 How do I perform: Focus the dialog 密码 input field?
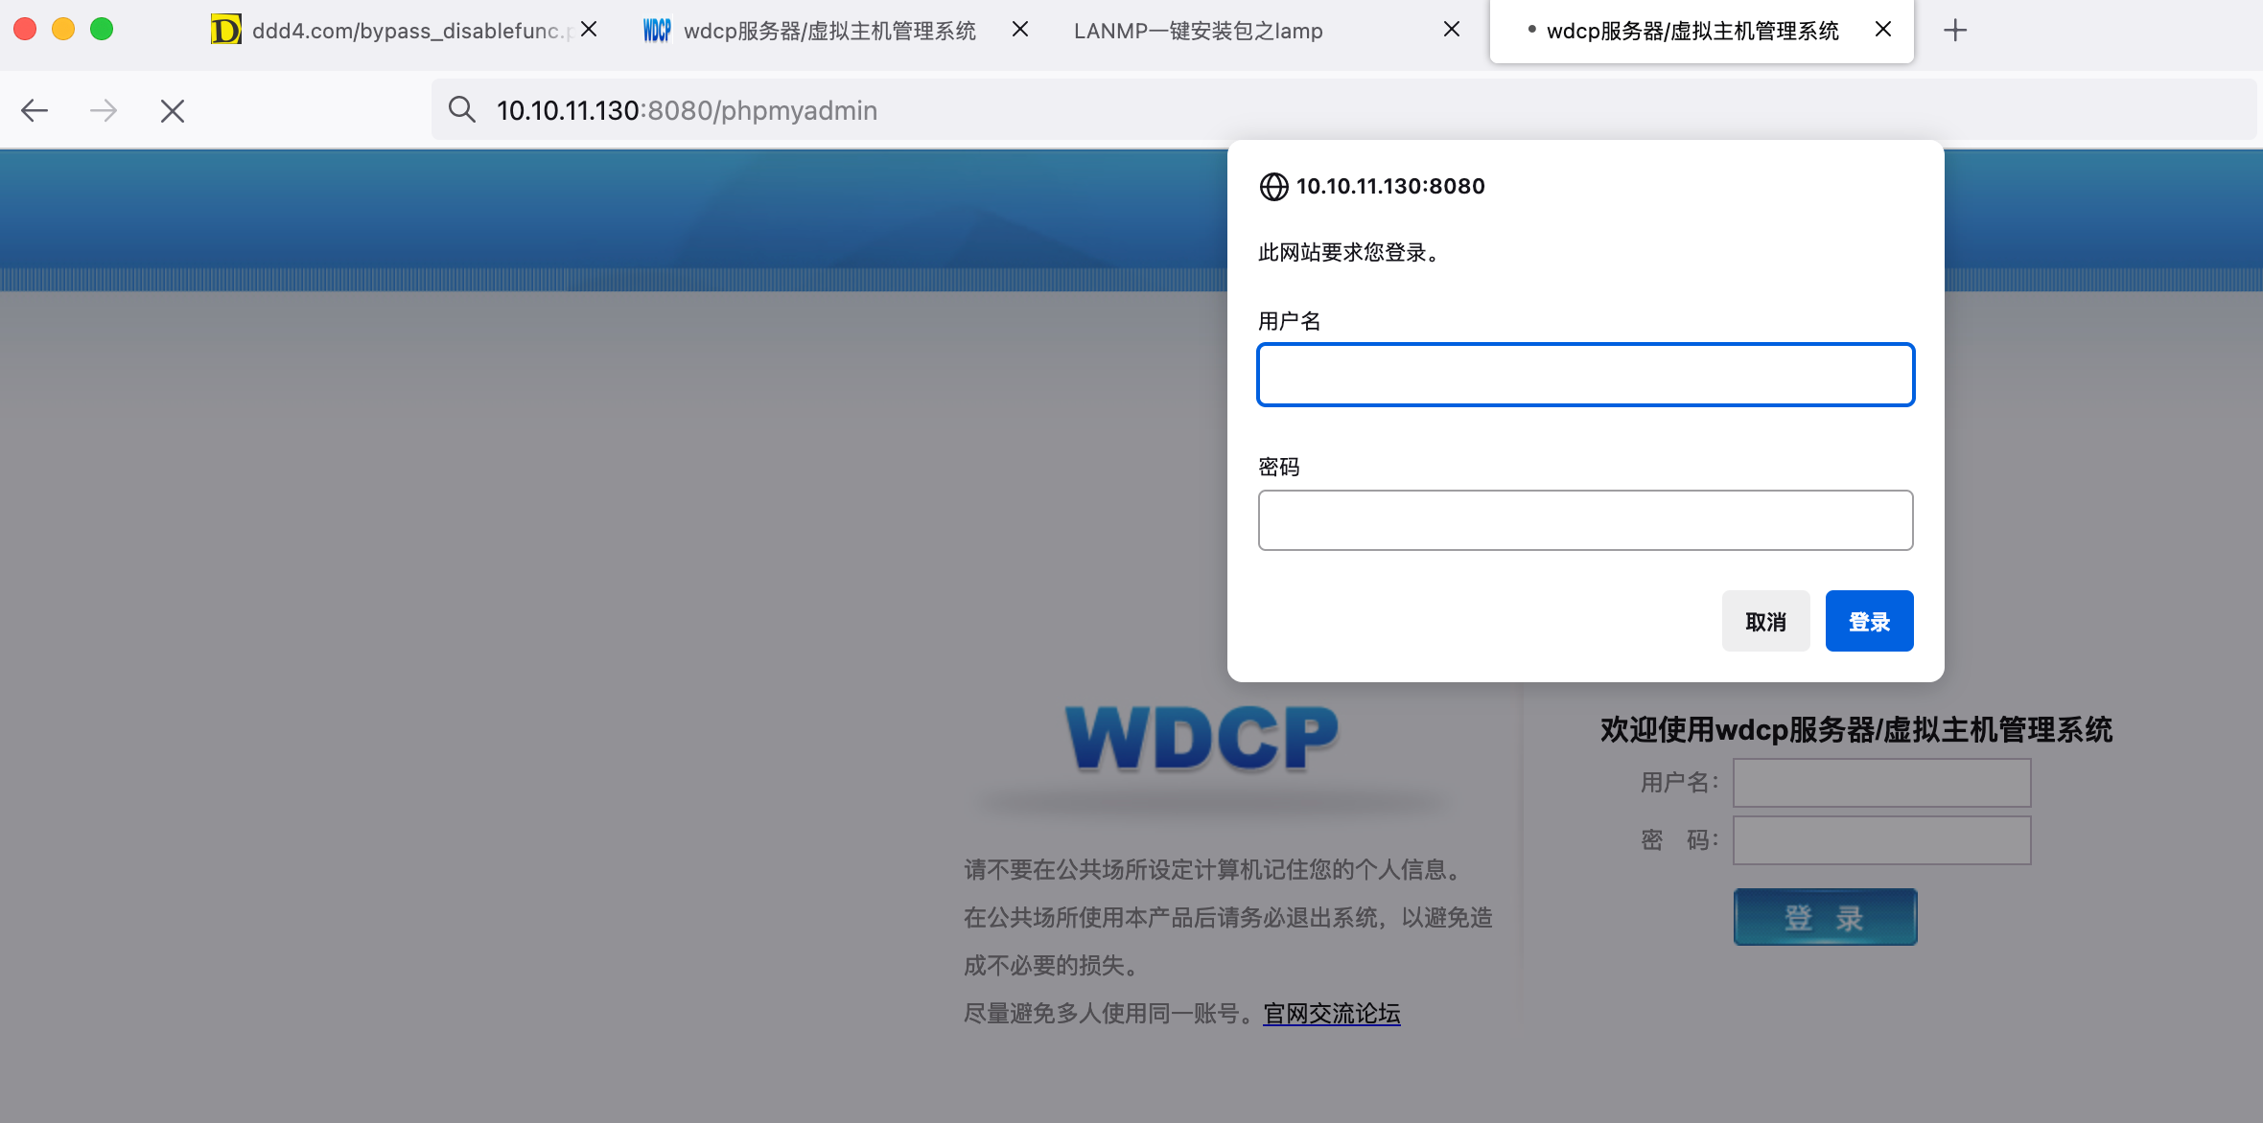point(1585,520)
